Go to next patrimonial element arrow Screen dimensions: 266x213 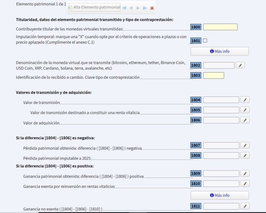pyautogui.click(x=138, y=8)
